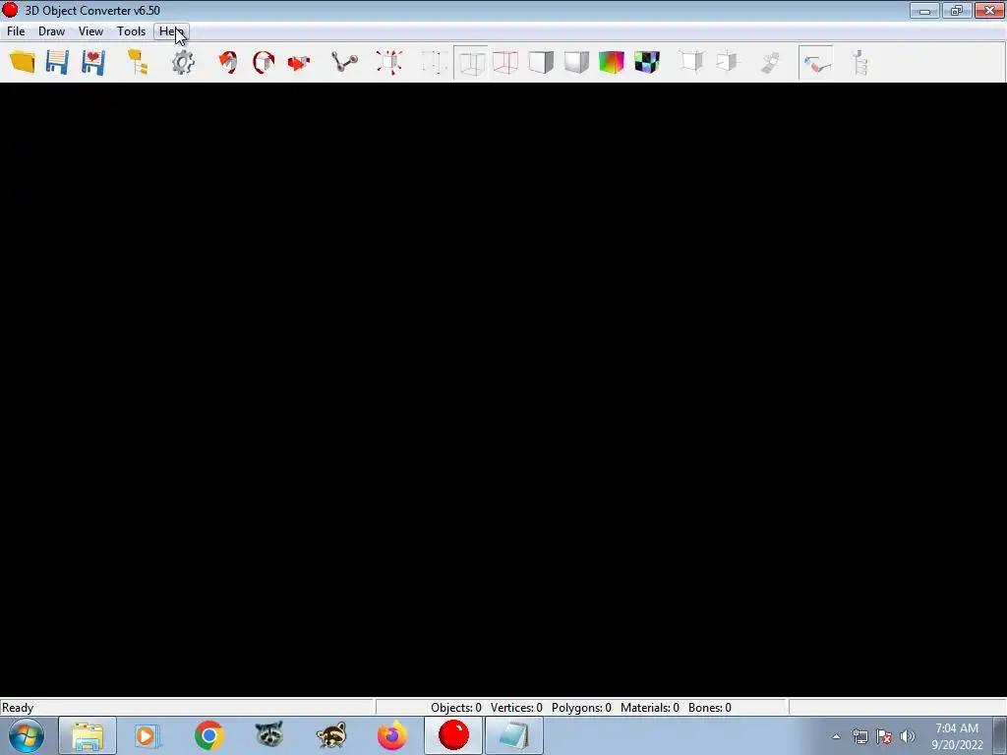Switch to the red ball taskbar app

(x=453, y=735)
